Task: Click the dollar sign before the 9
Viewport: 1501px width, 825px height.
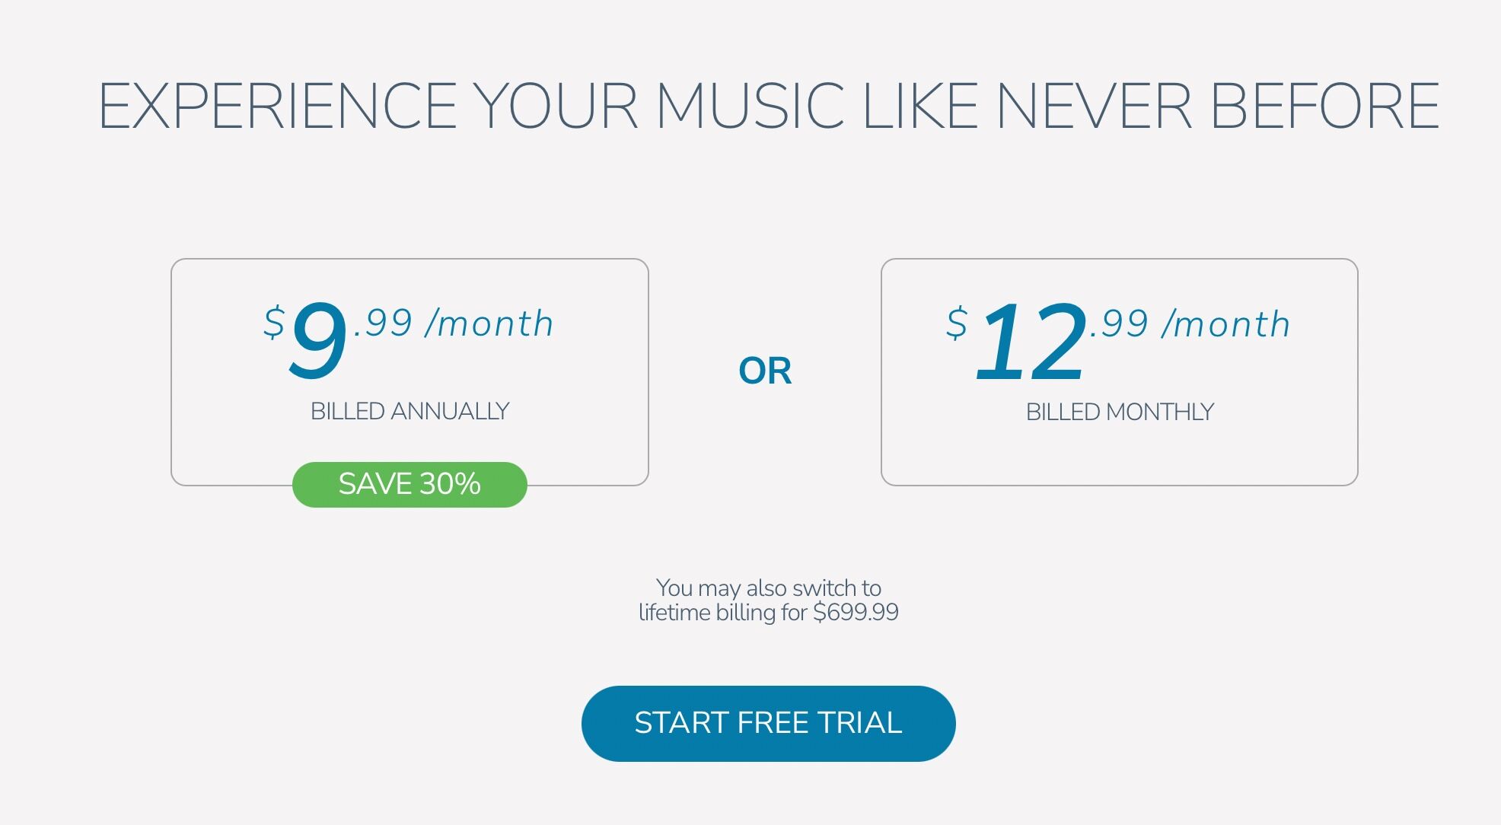Action: (274, 322)
